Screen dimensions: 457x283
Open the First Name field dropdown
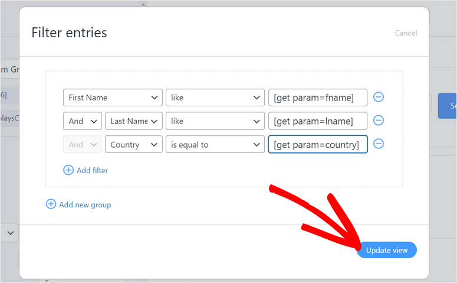(x=113, y=97)
